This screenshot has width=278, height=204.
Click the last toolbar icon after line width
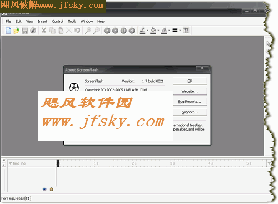tap(186, 31)
